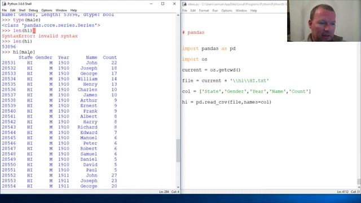The width and height of the screenshot is (361, 203).
Task: Click the shell vertical scrollbar thumb
Action: tap(178, 151)
